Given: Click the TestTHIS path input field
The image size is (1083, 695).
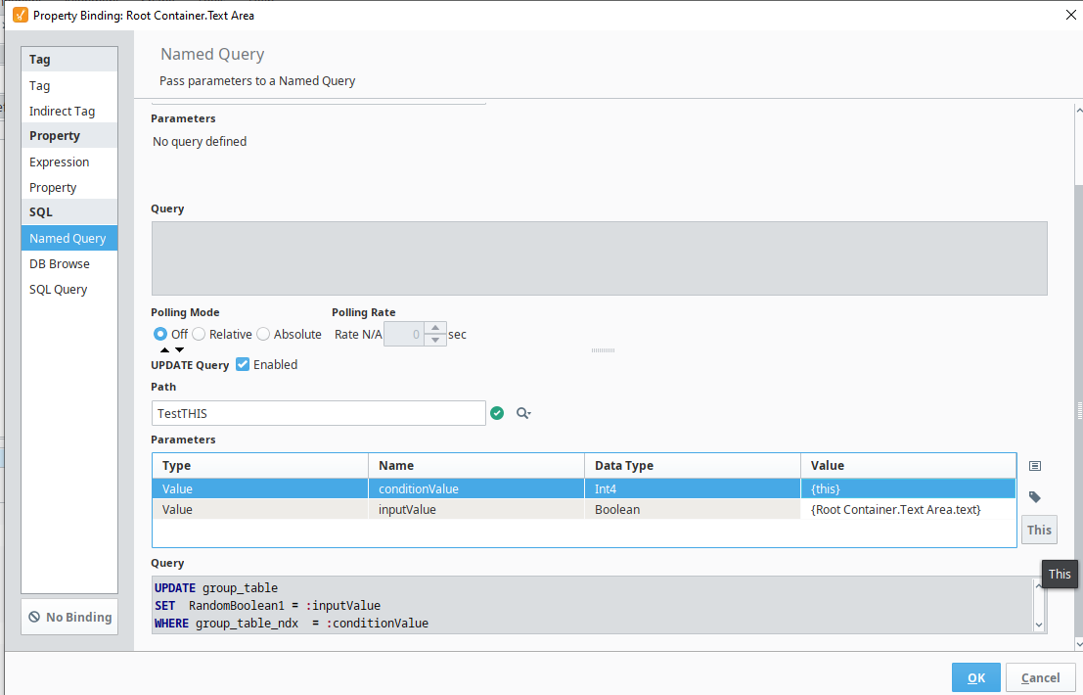Looking at the screenshot, I should click(318, 413).
